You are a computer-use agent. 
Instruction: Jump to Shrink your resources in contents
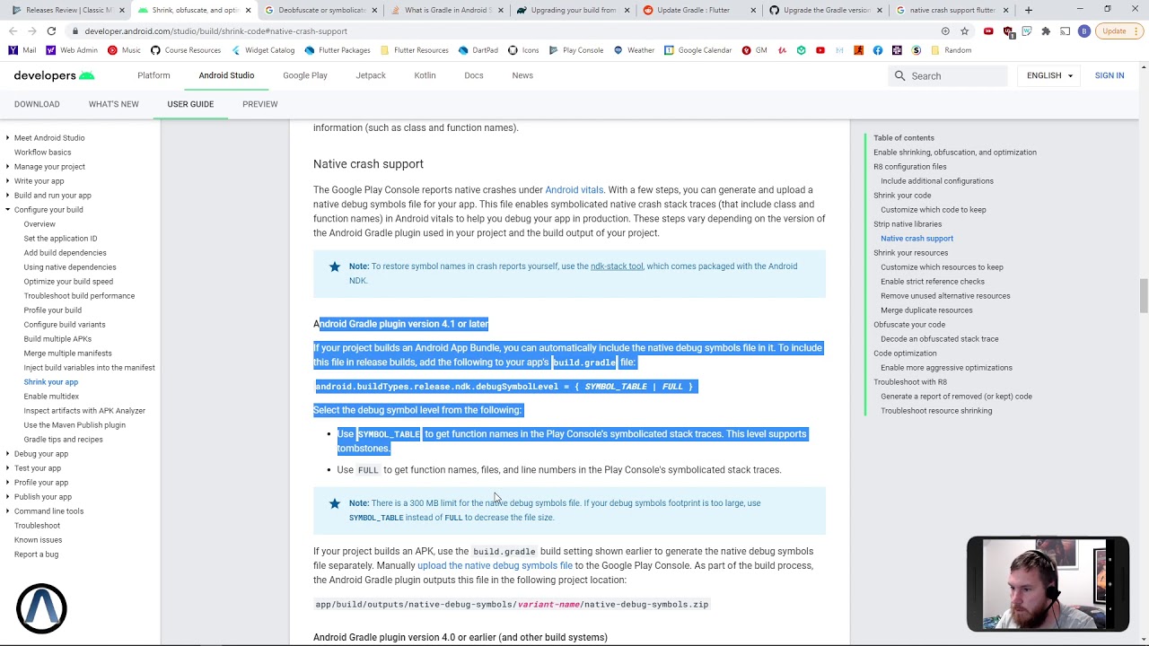tap(910, 253)
